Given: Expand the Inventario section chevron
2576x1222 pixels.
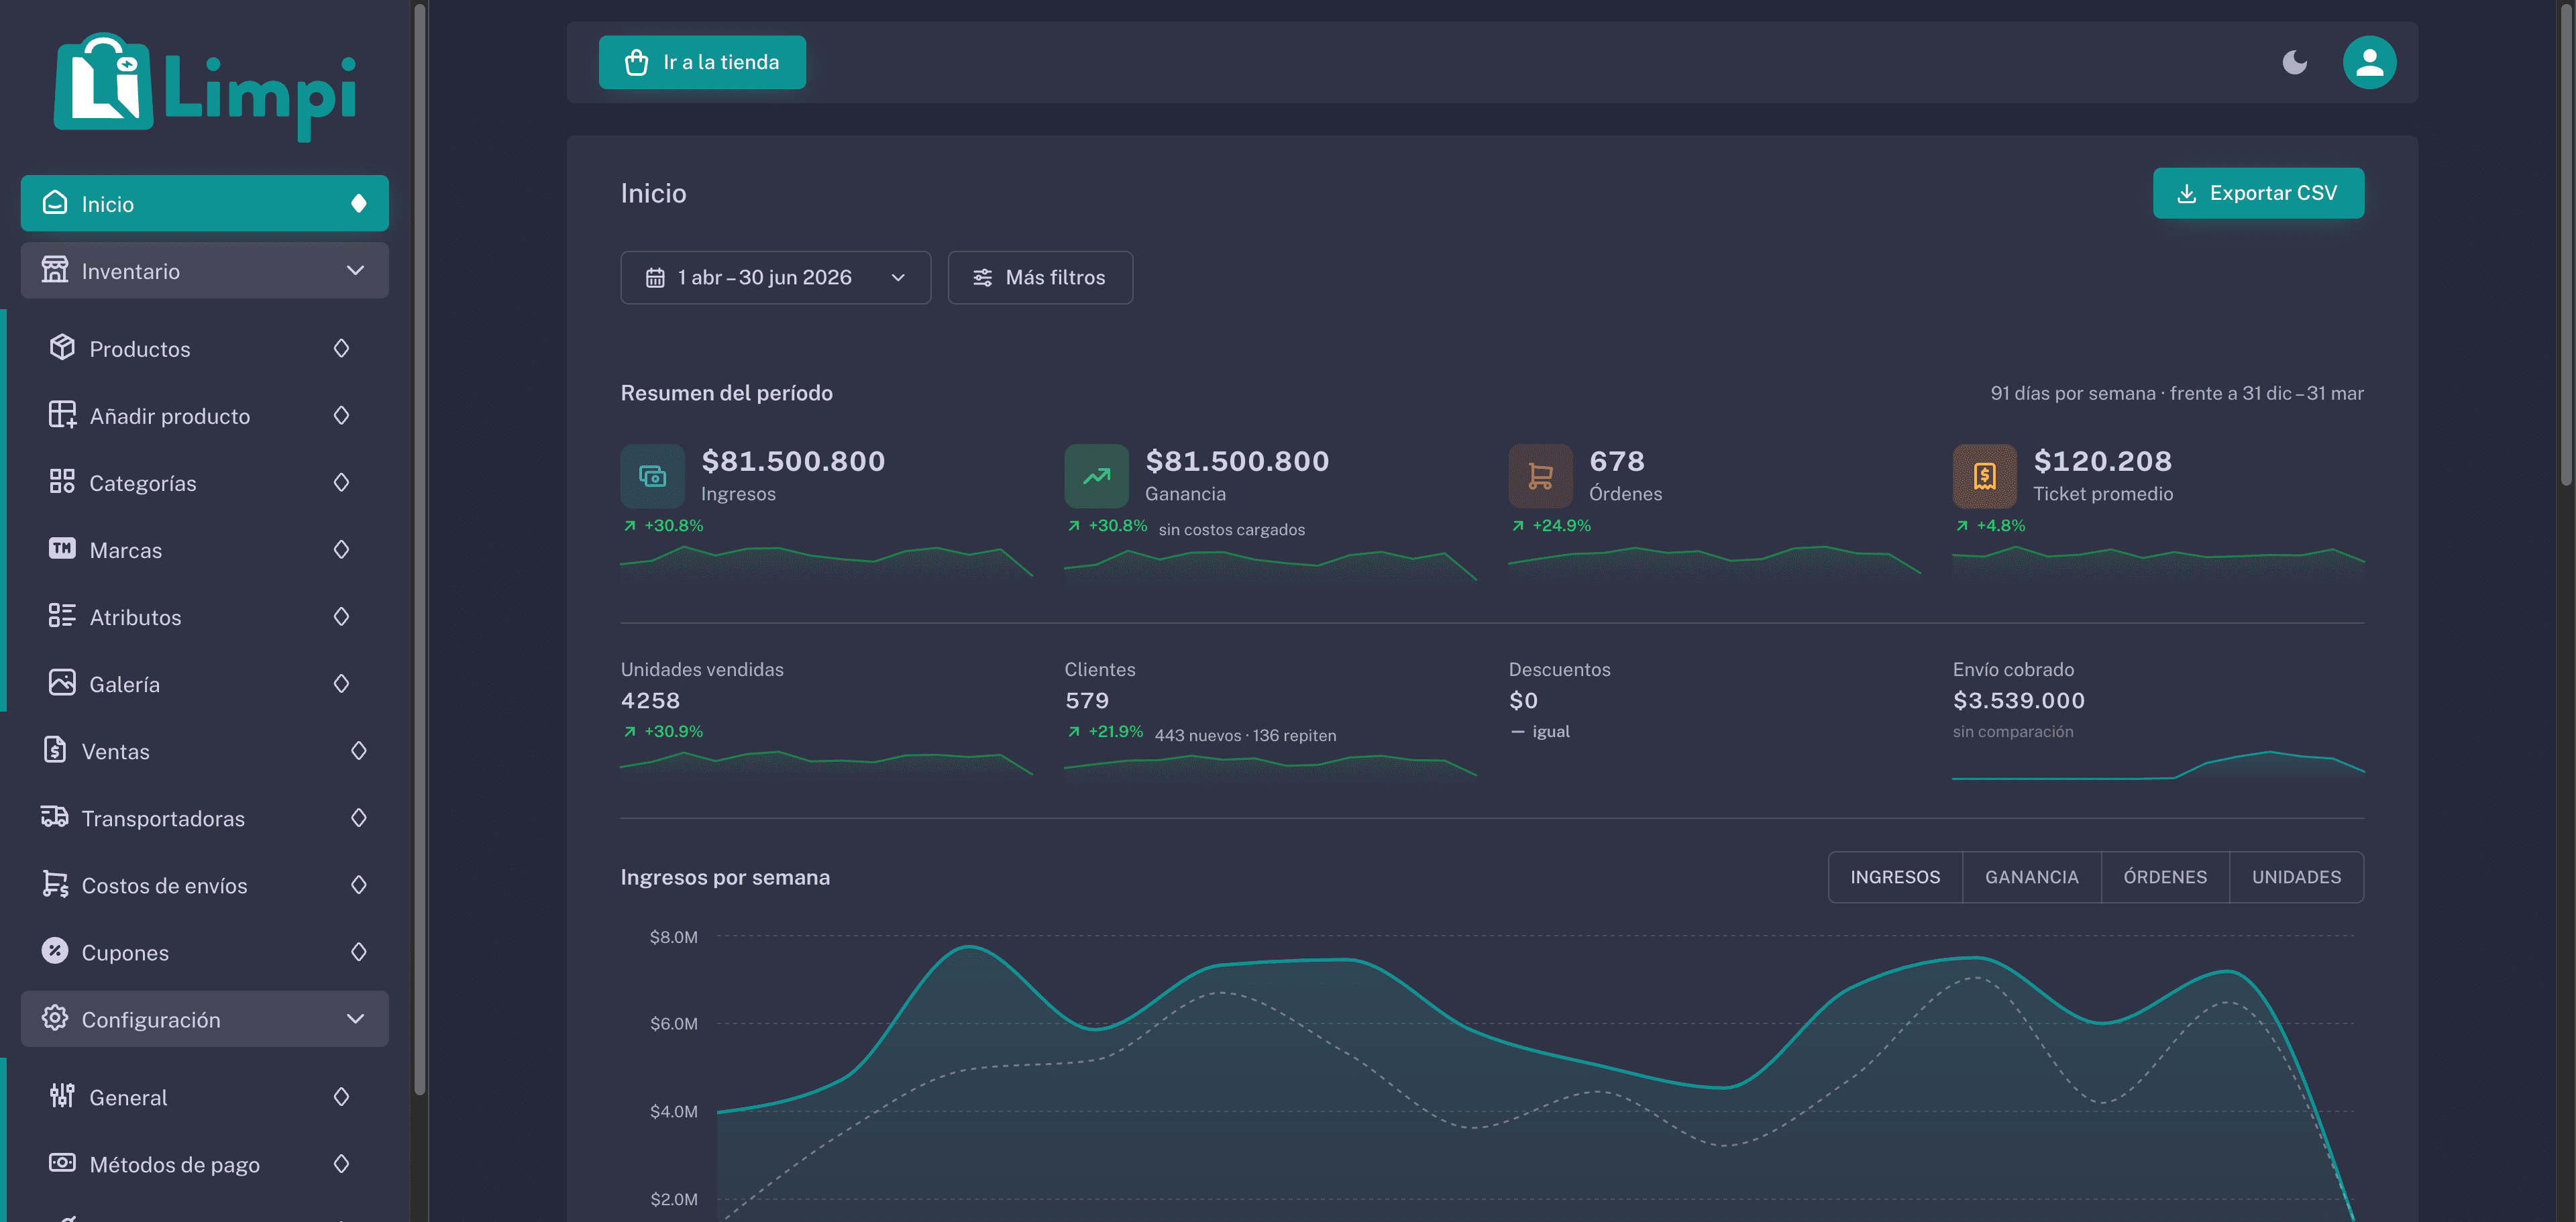Looking at the screenshot, I should coord(355,270).
